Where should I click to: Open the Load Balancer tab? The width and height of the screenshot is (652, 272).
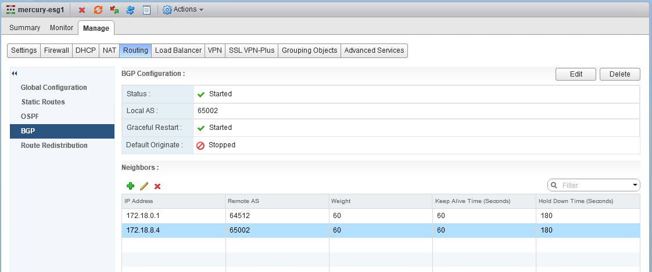click(178, 50)
